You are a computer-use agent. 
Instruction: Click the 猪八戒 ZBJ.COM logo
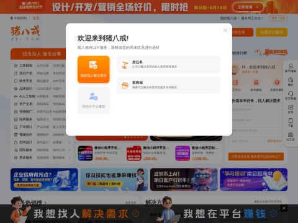coord(25,33)
